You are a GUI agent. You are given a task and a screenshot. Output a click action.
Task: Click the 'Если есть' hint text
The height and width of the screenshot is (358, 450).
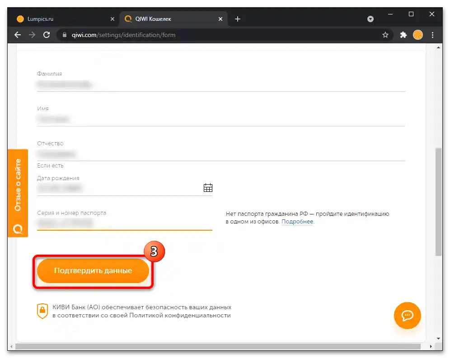50,166
